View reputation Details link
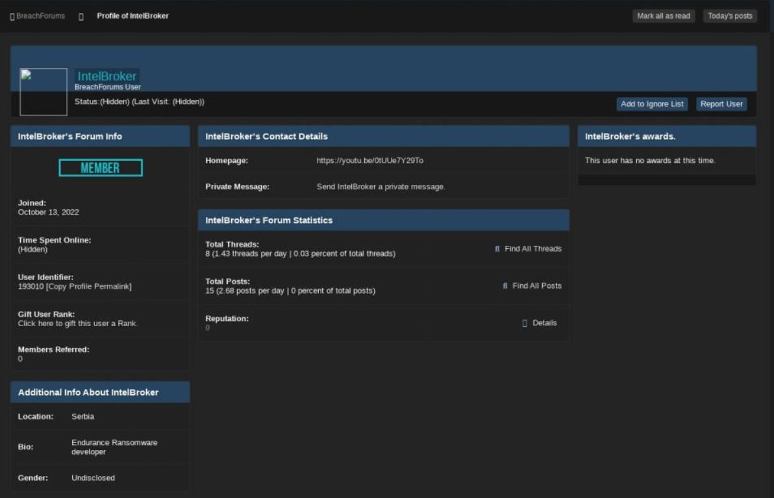 tap(544, 323)
